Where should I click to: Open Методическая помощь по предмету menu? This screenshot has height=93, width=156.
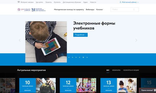pos(69,10)
